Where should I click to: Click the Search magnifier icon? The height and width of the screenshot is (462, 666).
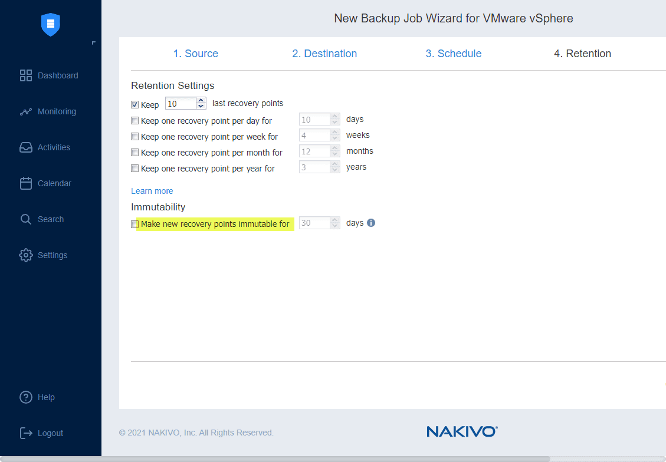coord(26,219)
